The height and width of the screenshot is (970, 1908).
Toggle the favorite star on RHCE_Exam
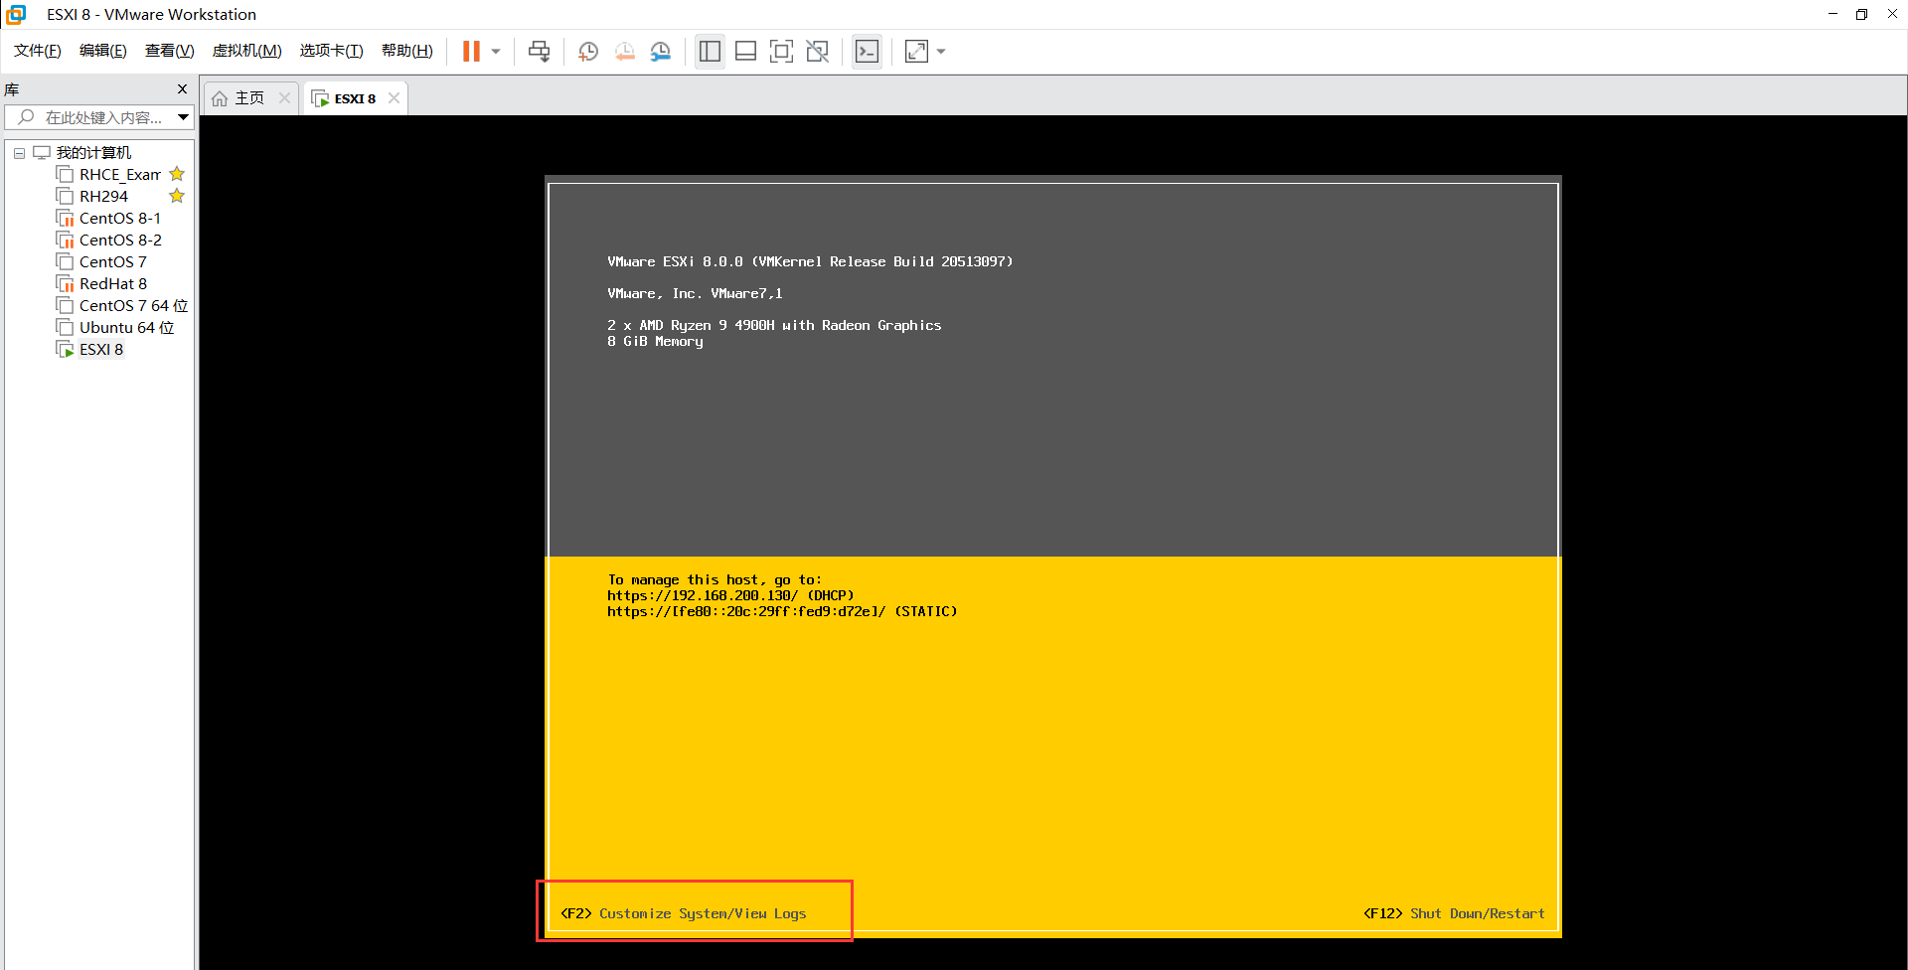click(x=177, y=174)
